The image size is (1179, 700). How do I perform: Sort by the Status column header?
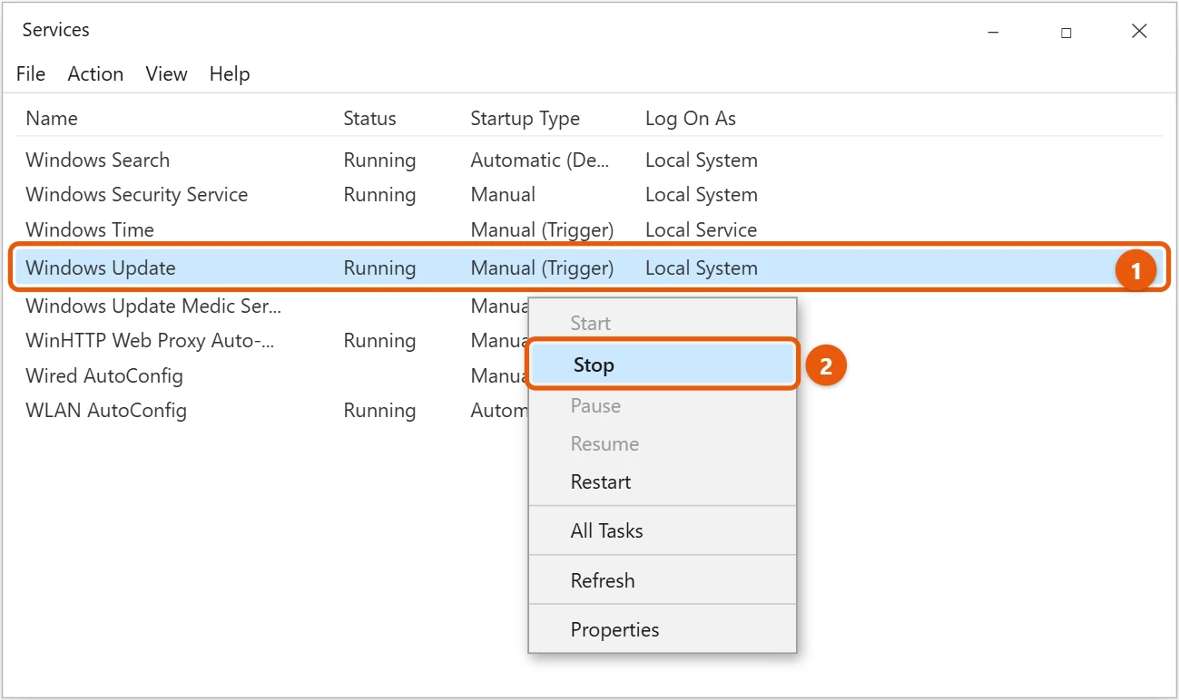pyautogui.click(x=369, y=119)
